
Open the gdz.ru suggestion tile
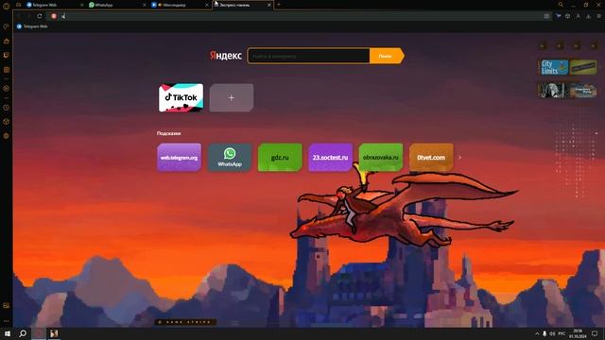280,158
